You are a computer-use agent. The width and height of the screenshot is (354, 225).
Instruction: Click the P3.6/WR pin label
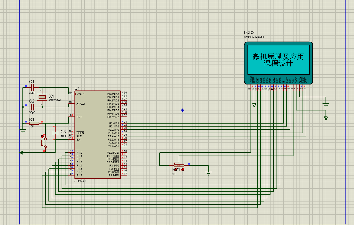[x=114, y=172]
